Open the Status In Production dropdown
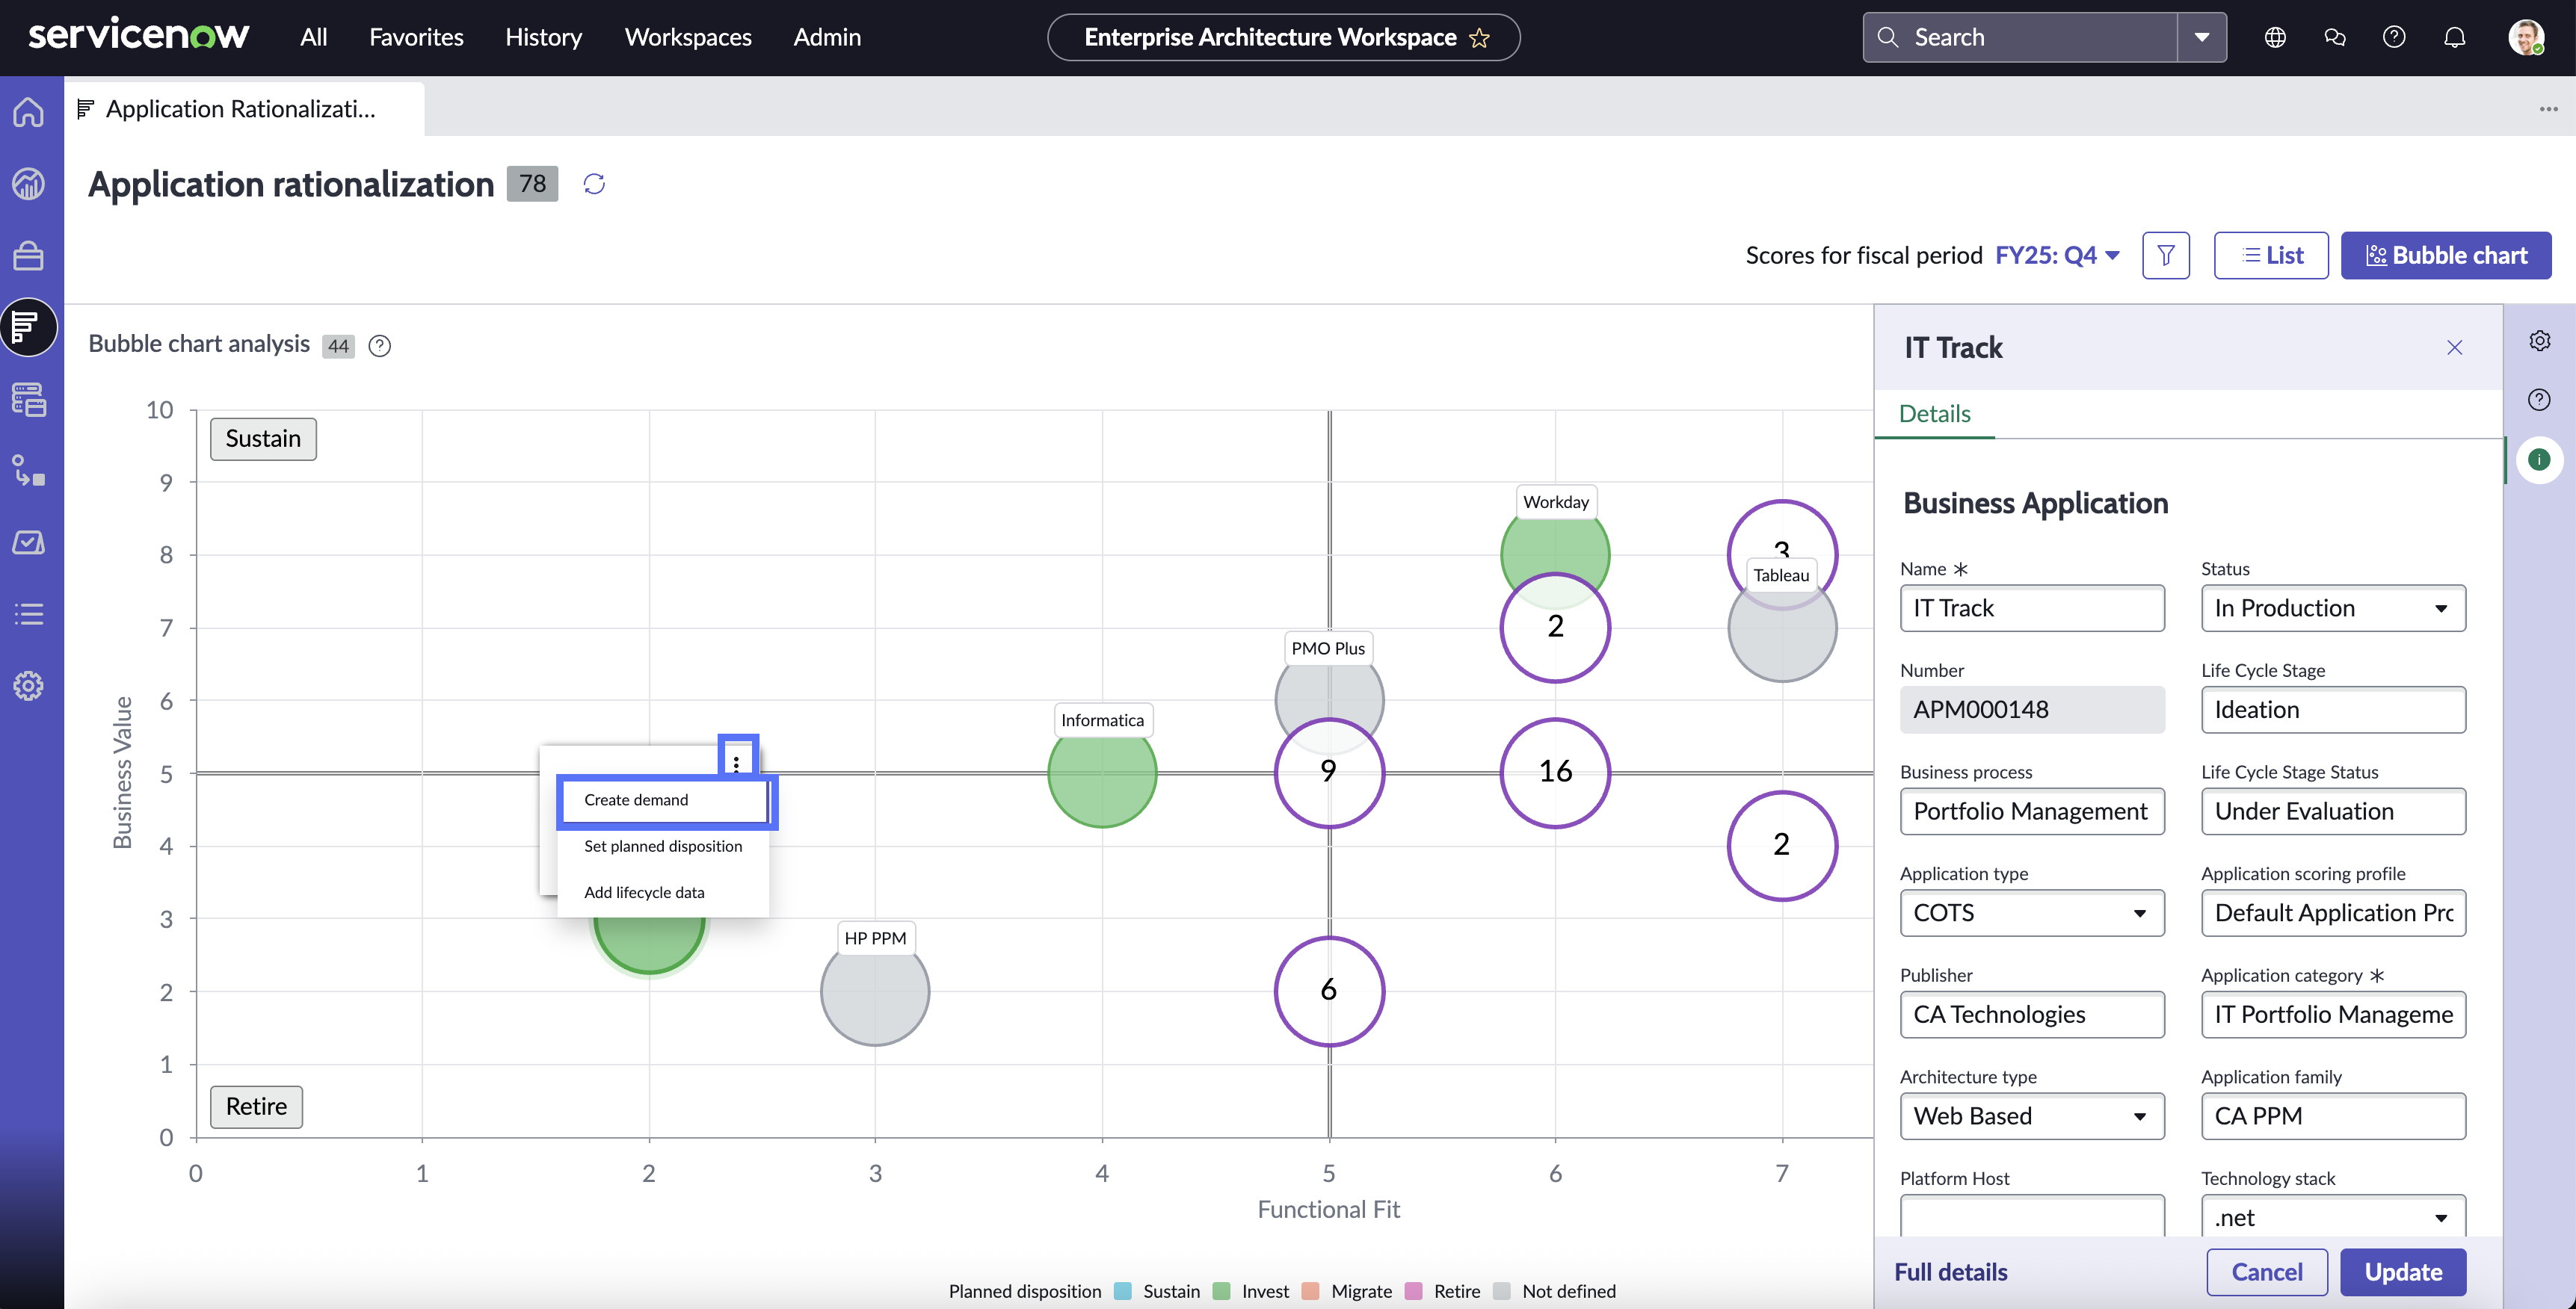Screen dimensions: 2576x1309 (x=2333, y=608)
